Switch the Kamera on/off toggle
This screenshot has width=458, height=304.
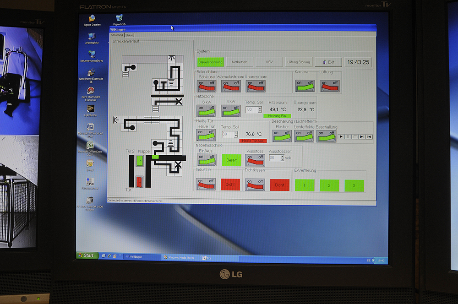point(305,86)
